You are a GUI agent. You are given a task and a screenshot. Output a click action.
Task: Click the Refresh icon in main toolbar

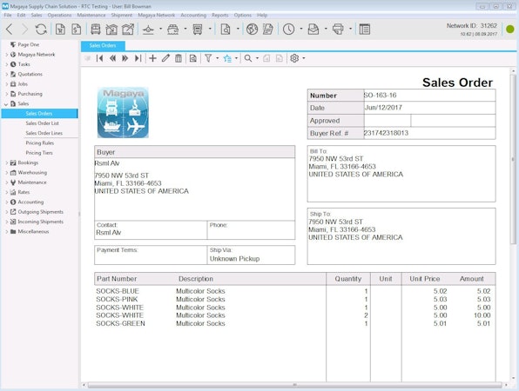click(41, 30)
